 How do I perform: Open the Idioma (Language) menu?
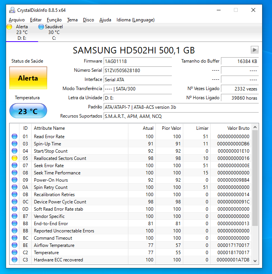[x=135, y=20]
